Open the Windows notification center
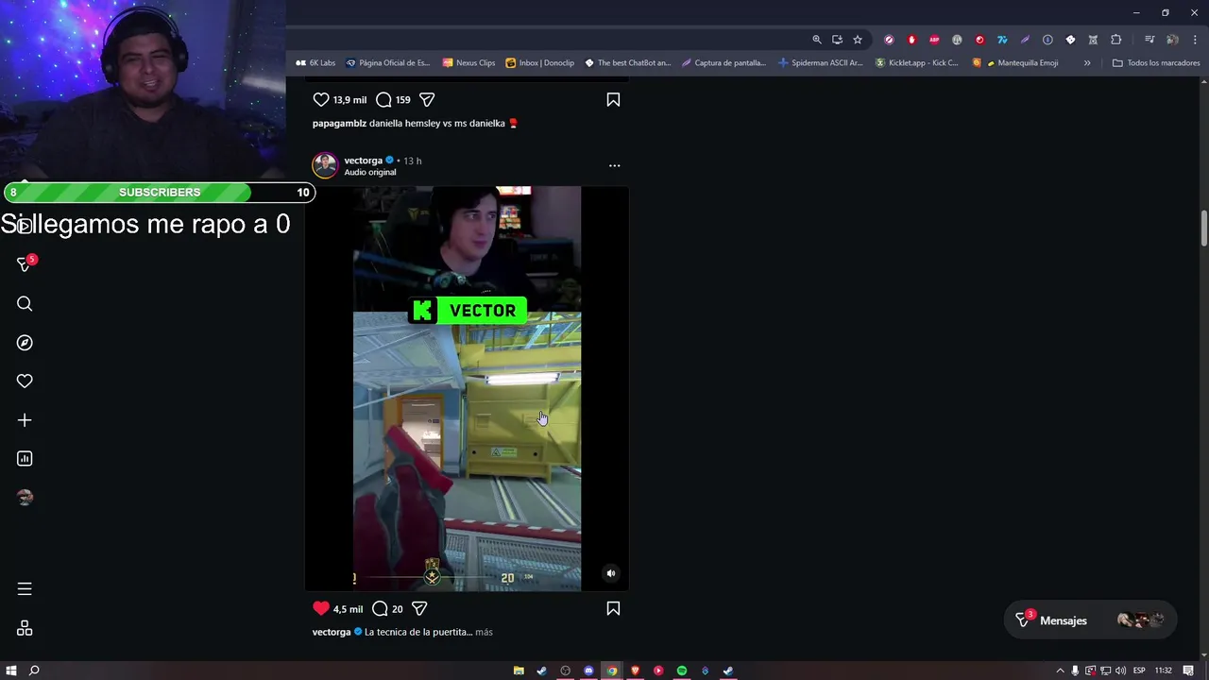 point(1188,671)
